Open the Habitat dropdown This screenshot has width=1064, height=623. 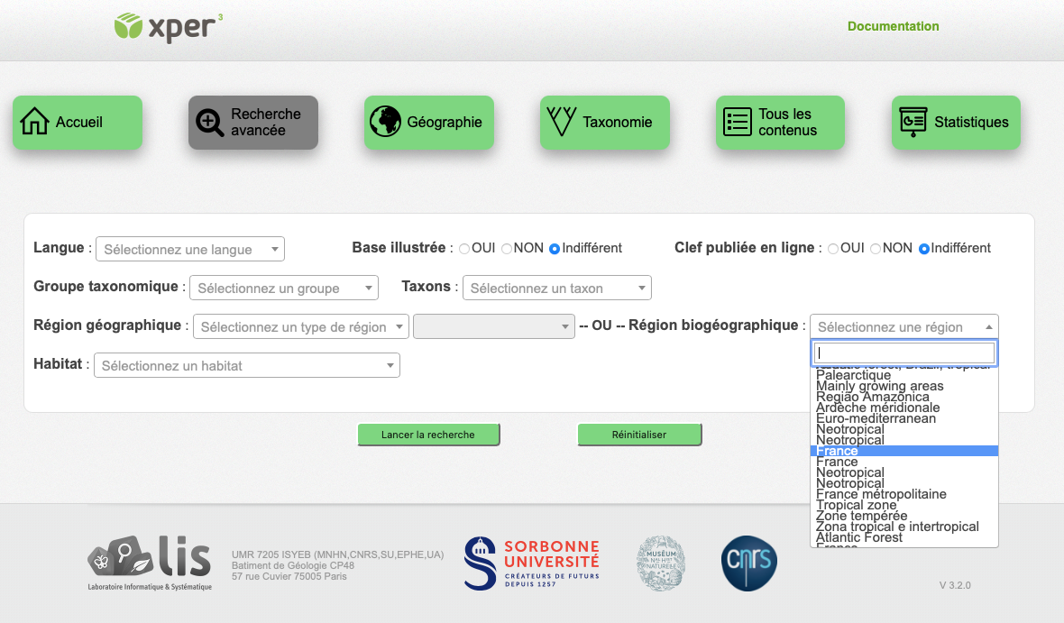[x=247, y=365]
